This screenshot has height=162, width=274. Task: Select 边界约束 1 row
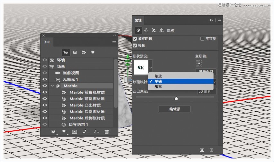(81, 124)
